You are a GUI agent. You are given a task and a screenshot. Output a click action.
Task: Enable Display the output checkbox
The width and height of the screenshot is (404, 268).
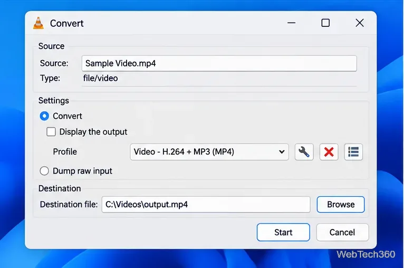coord(51,132)
